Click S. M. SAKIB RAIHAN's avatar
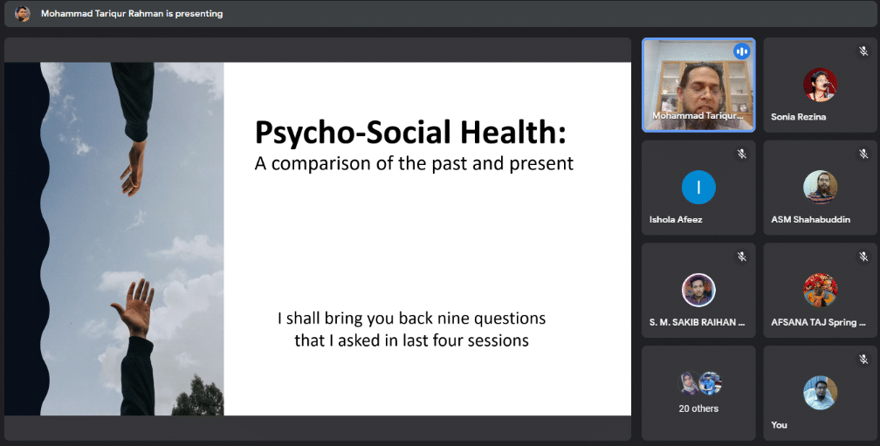880x446 pixels. [x=698, y=290]
